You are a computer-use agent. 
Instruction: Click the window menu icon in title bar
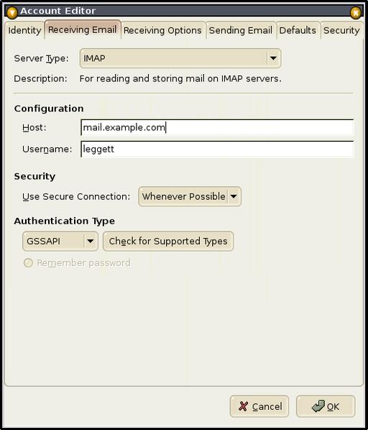(12, 13)
